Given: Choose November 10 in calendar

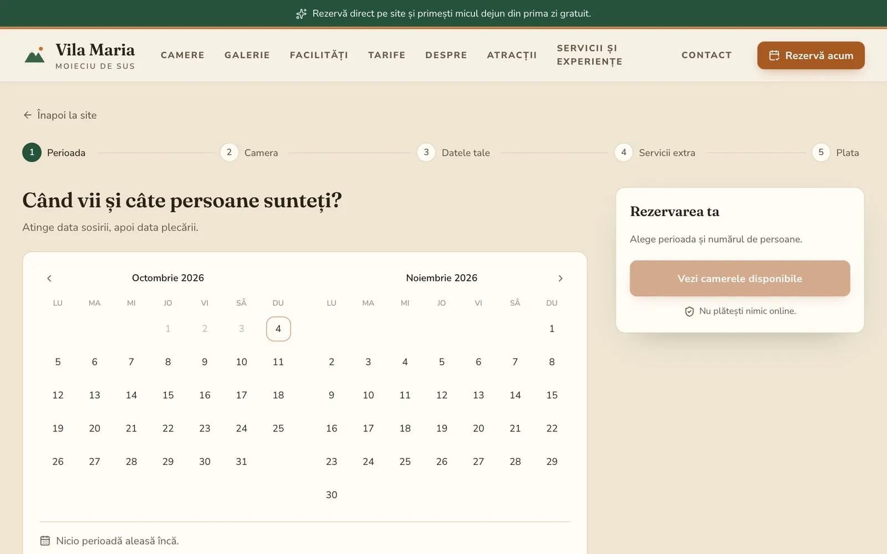Looking at the screenshot, I should point(368,395).
